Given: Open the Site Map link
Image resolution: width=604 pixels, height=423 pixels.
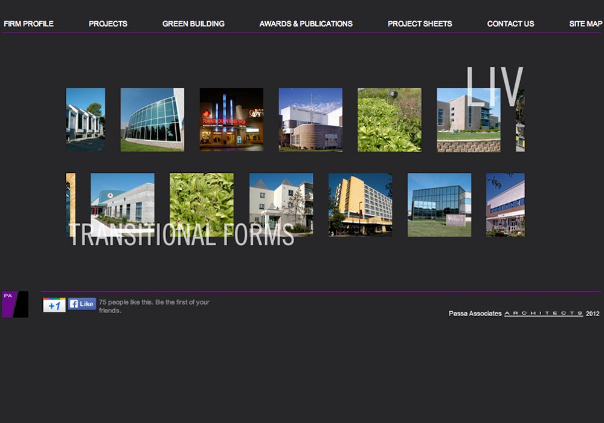Looking at the screenshot, I should pyautogui.click(x=585, y=24).
